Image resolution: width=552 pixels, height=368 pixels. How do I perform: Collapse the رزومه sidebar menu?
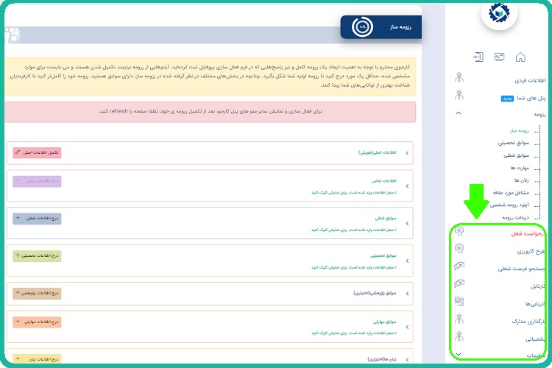pos(459,113)
